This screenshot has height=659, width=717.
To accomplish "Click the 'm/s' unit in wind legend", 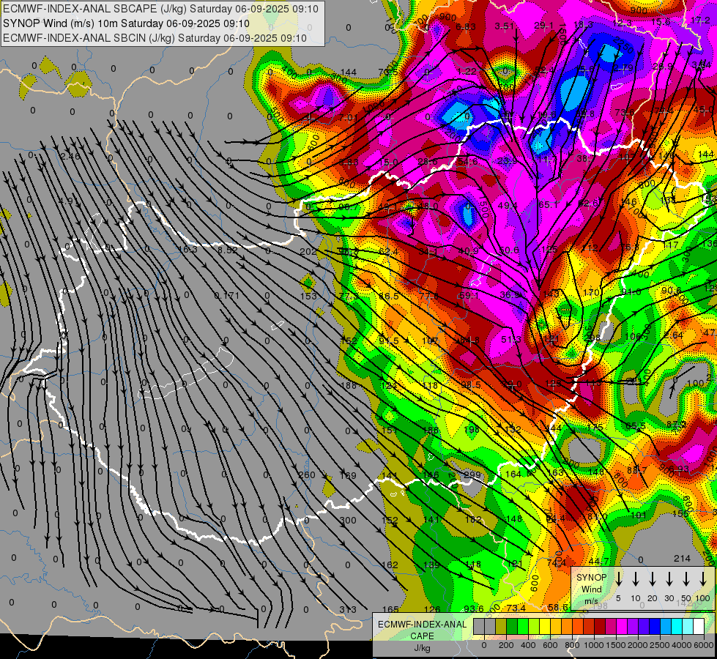I will (591, 601).
